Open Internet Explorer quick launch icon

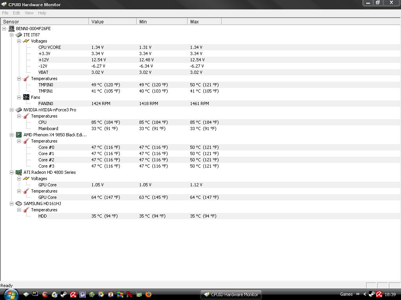pyautogui.click(x=92, y=295)
